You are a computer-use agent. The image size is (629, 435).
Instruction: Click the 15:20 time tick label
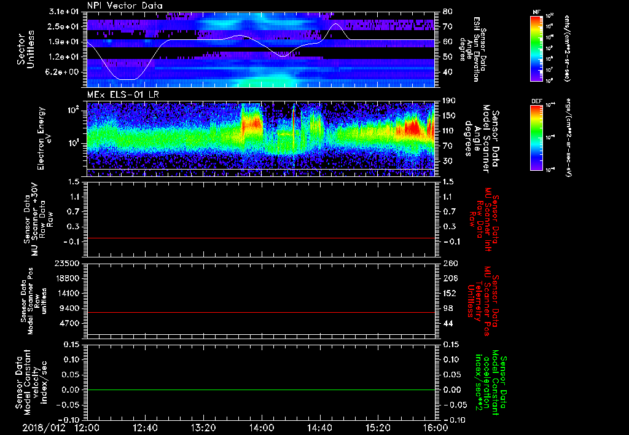tap(378, 428)
